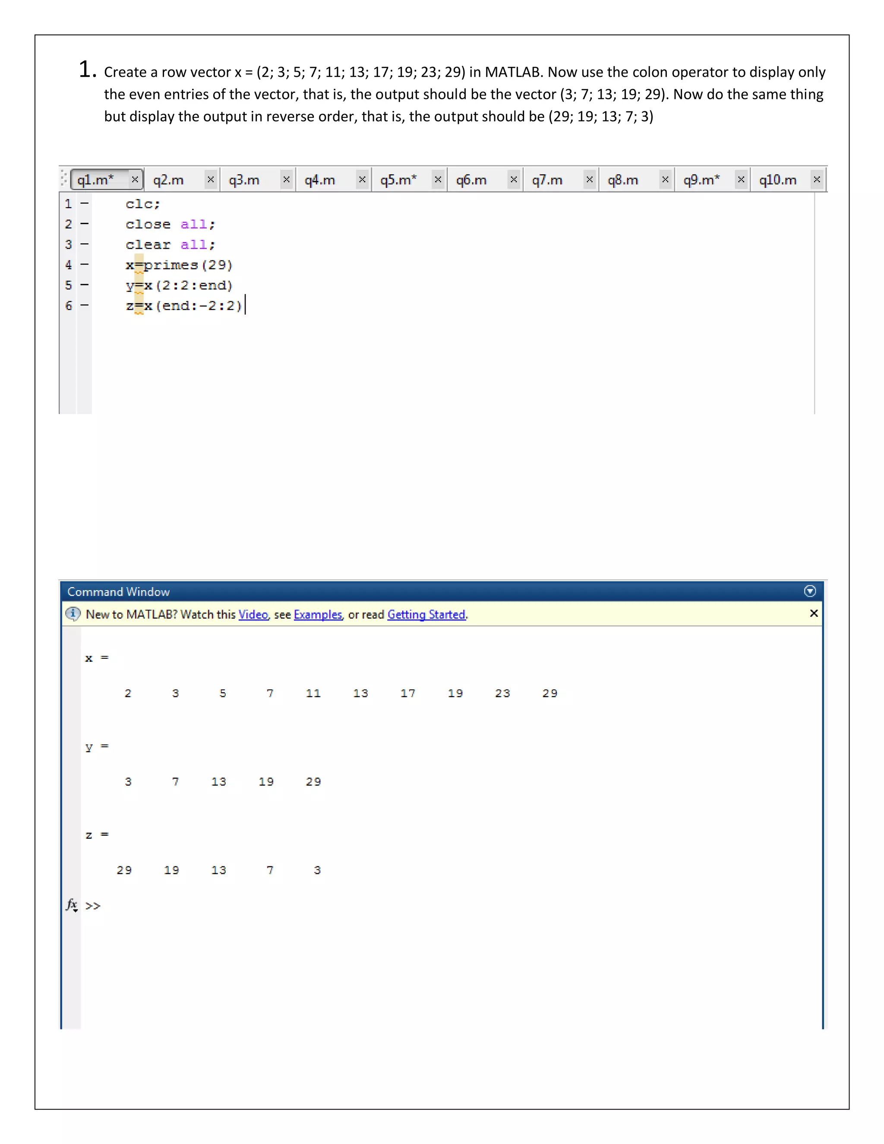Close the q7.m tab
884x1144 pixels.
click(590, 179)
